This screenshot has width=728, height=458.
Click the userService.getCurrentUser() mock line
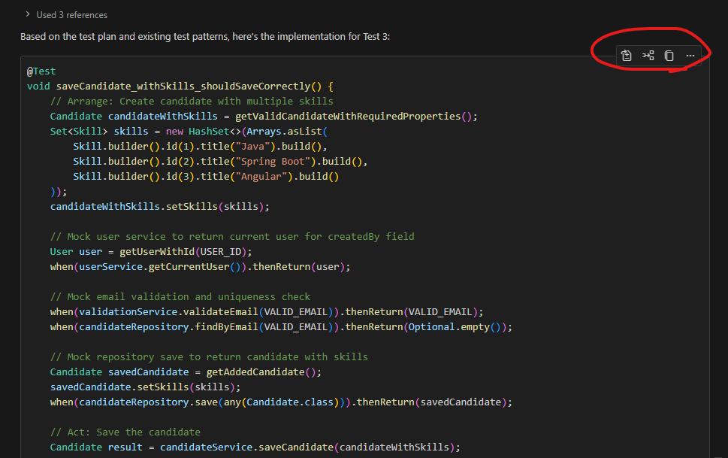tap(200, 267)
